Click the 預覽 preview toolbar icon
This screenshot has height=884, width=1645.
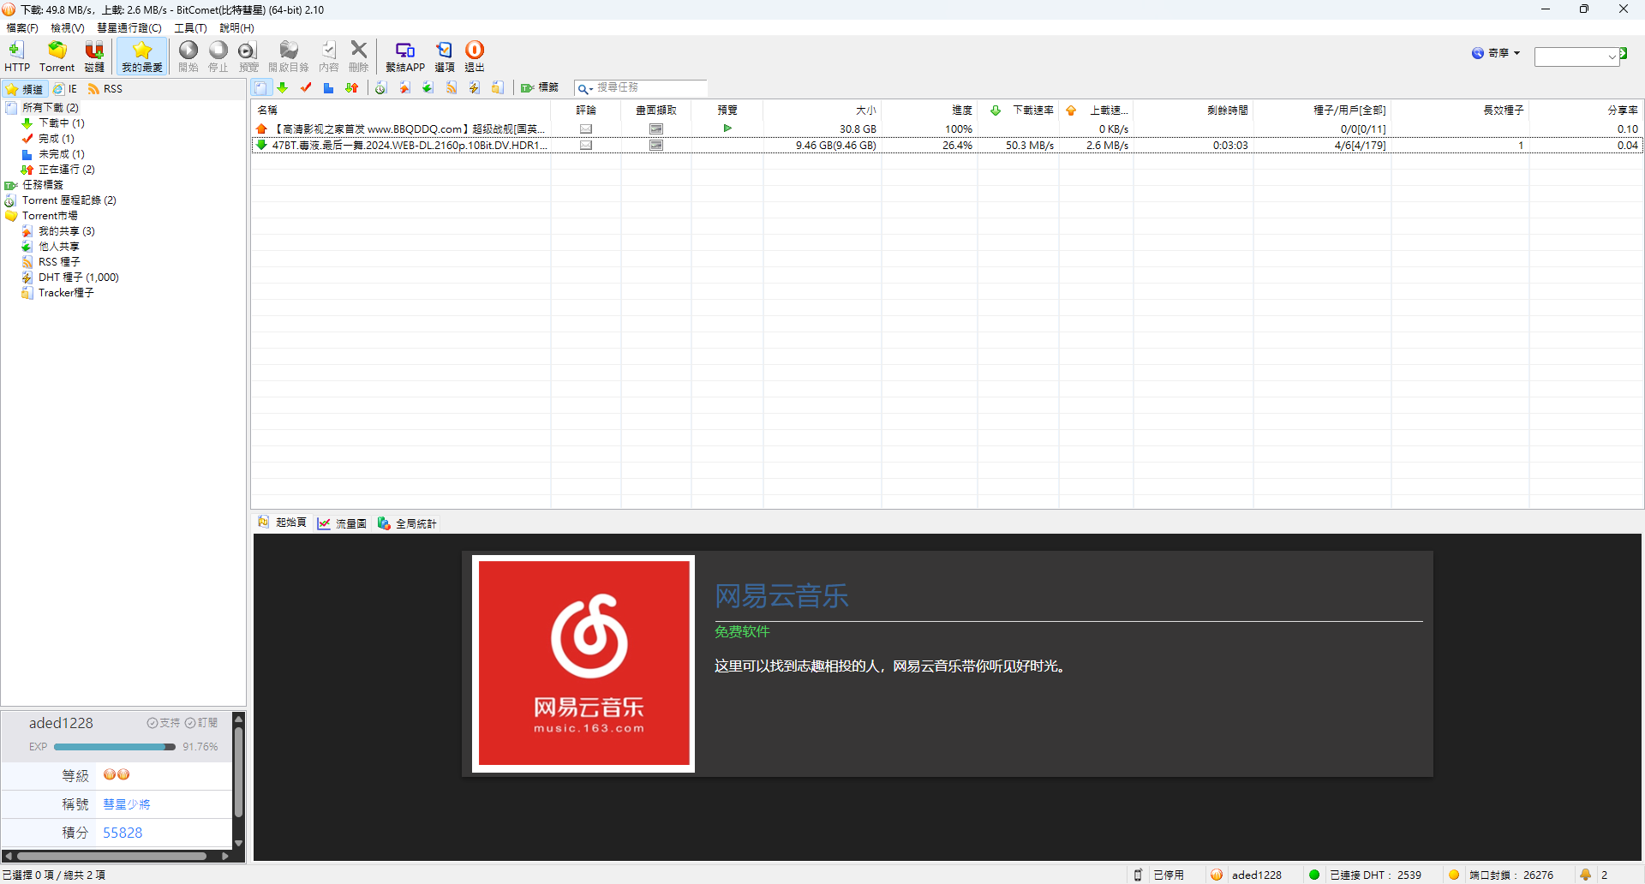pos(248,57)
